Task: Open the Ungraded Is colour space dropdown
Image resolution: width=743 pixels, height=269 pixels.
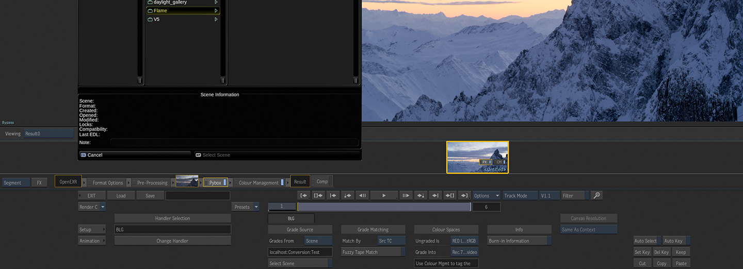Action: click(x=464, y=241)
